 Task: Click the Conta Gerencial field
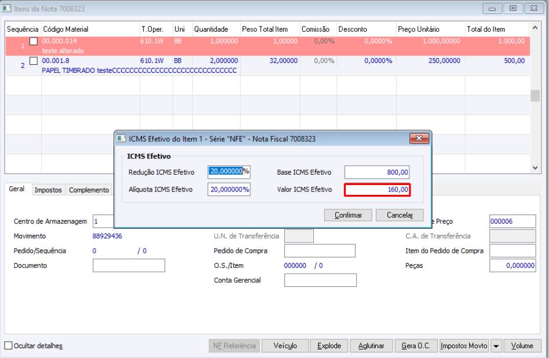320,280
